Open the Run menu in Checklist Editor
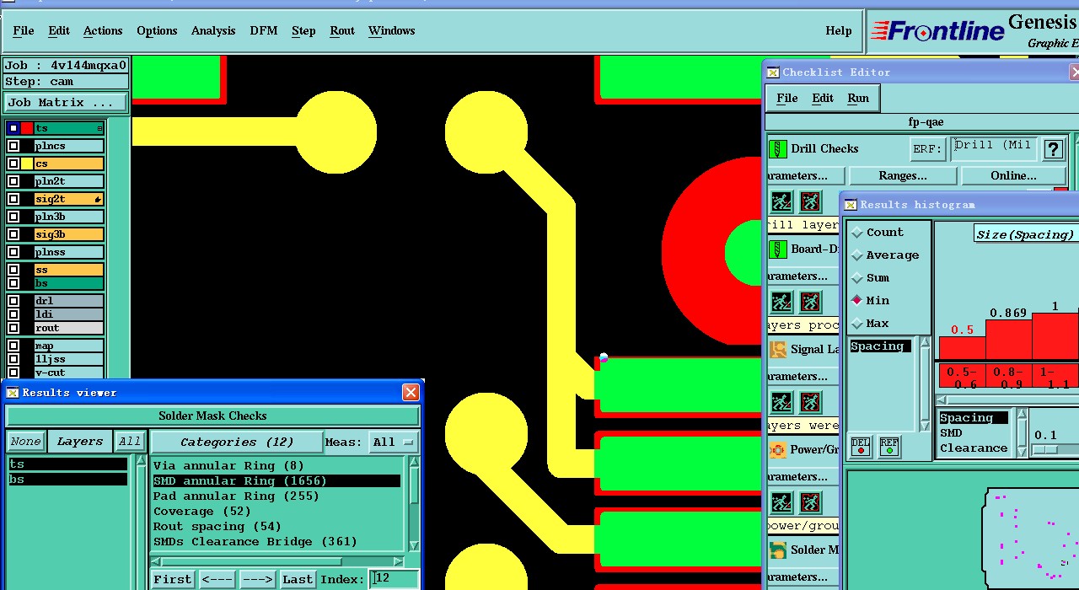This screenshot has width=1079, height=590. coord(858,99)
